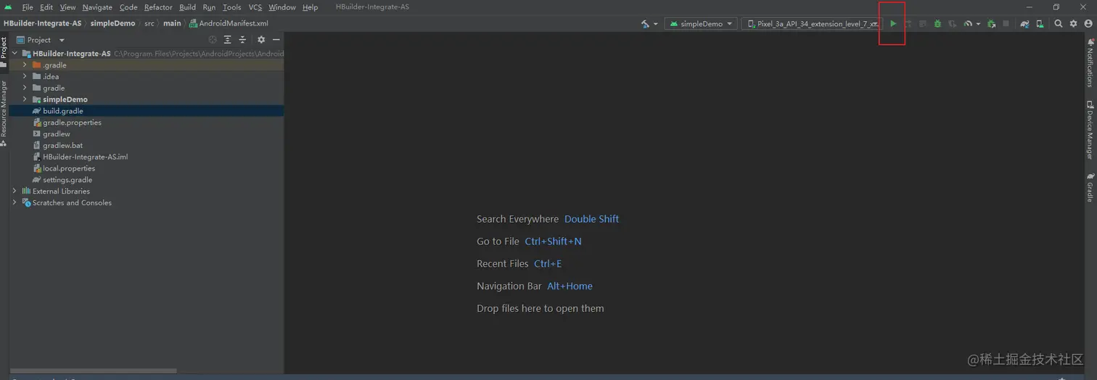
Task: Open IDE settings gear in the main toolbar
Action: [x=1073, y=24]
